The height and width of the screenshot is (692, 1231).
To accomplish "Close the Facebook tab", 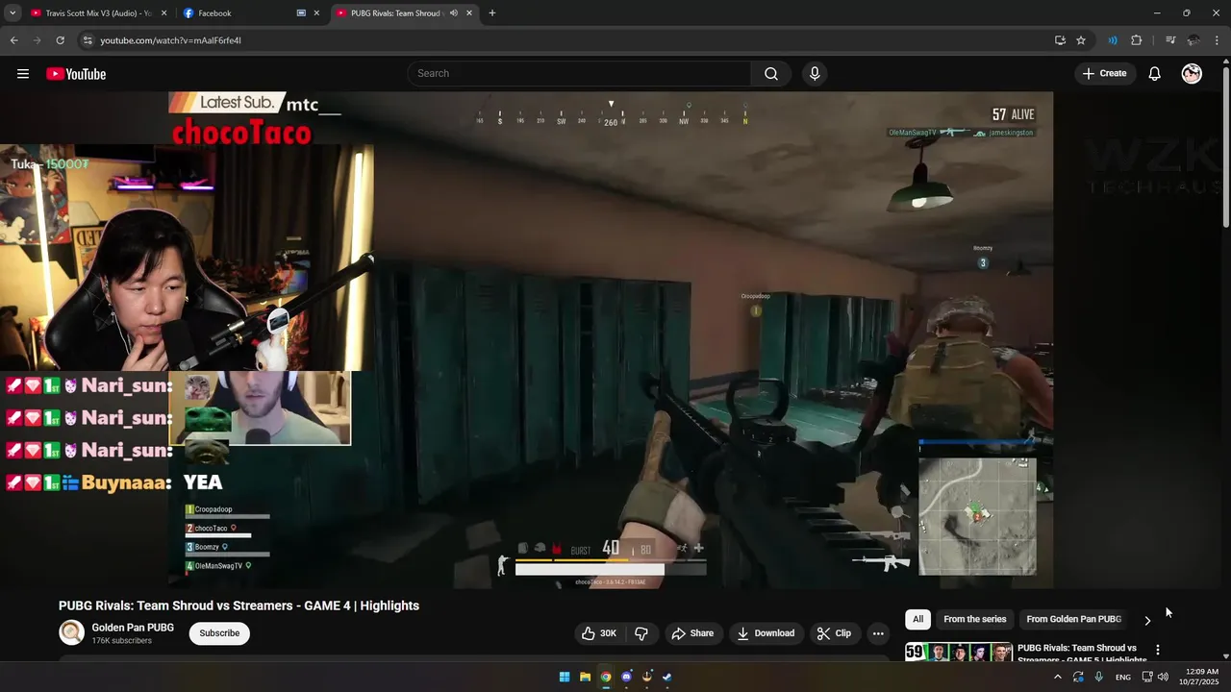I will coord(316,13).
